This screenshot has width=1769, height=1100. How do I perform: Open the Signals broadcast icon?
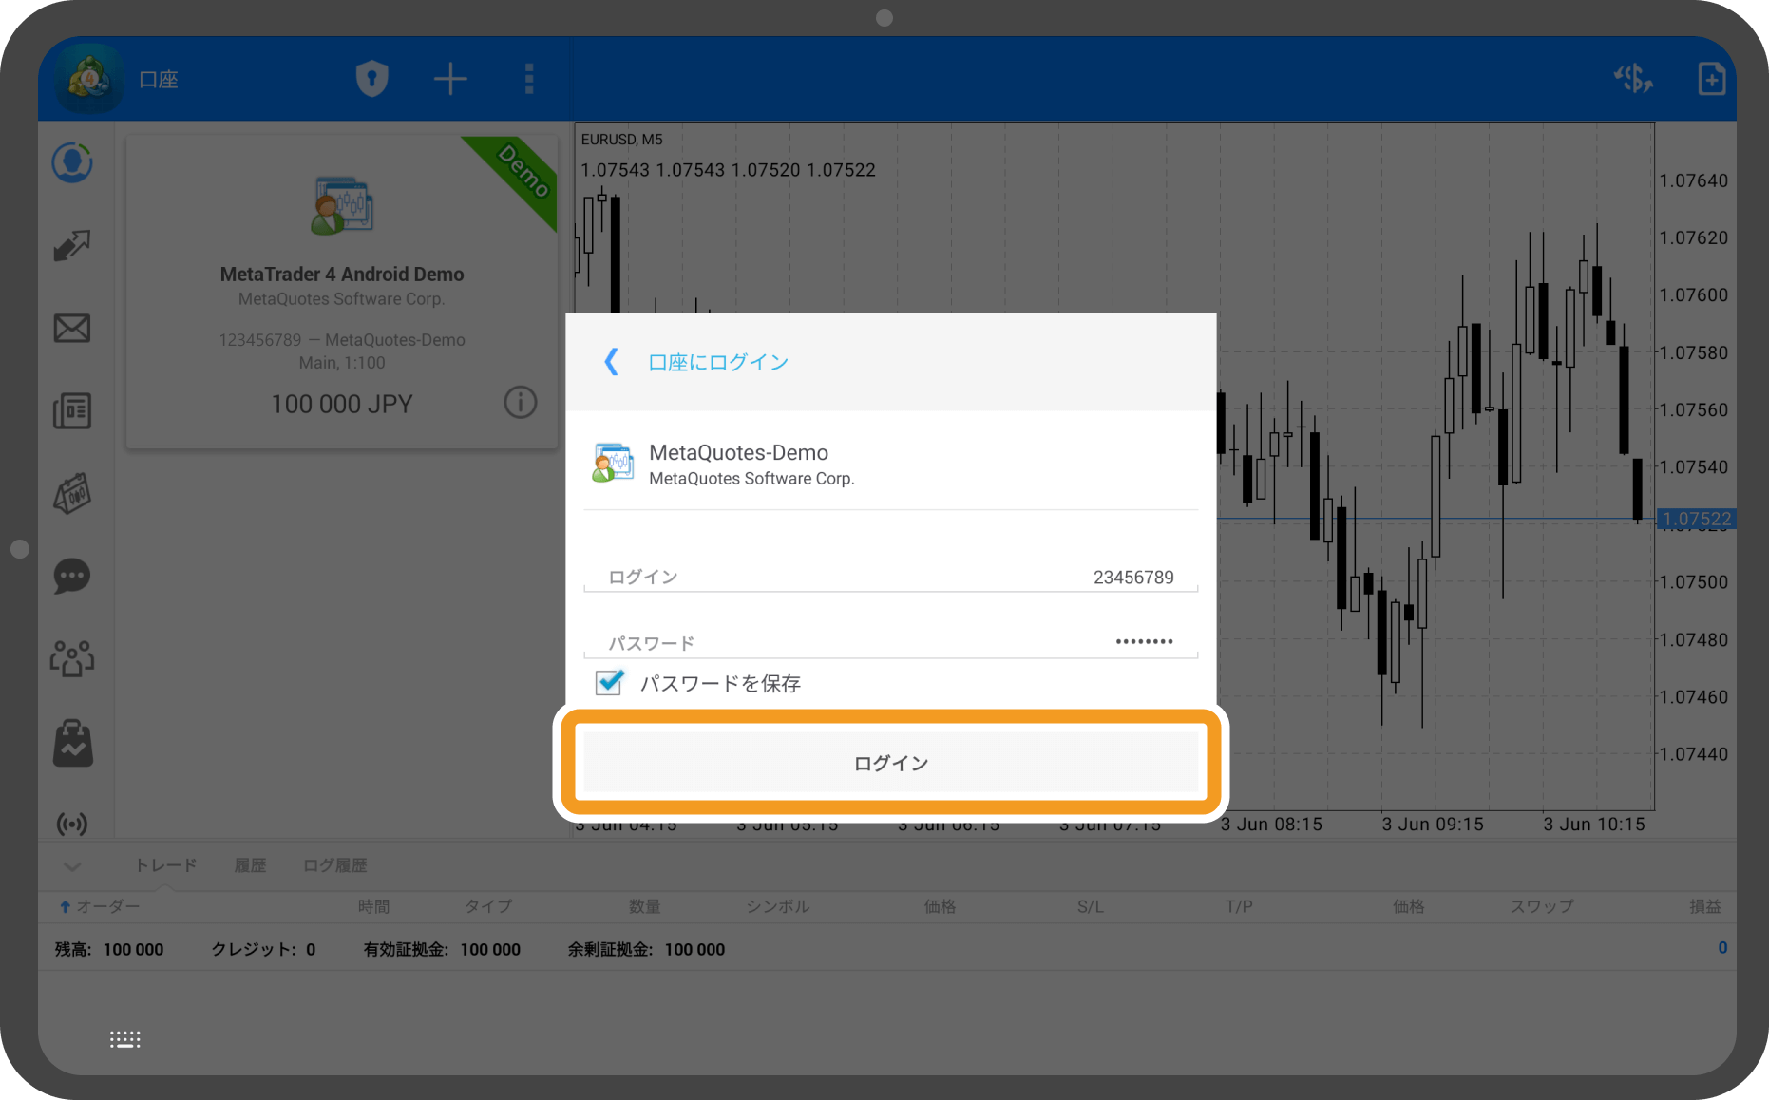(72, 824)
